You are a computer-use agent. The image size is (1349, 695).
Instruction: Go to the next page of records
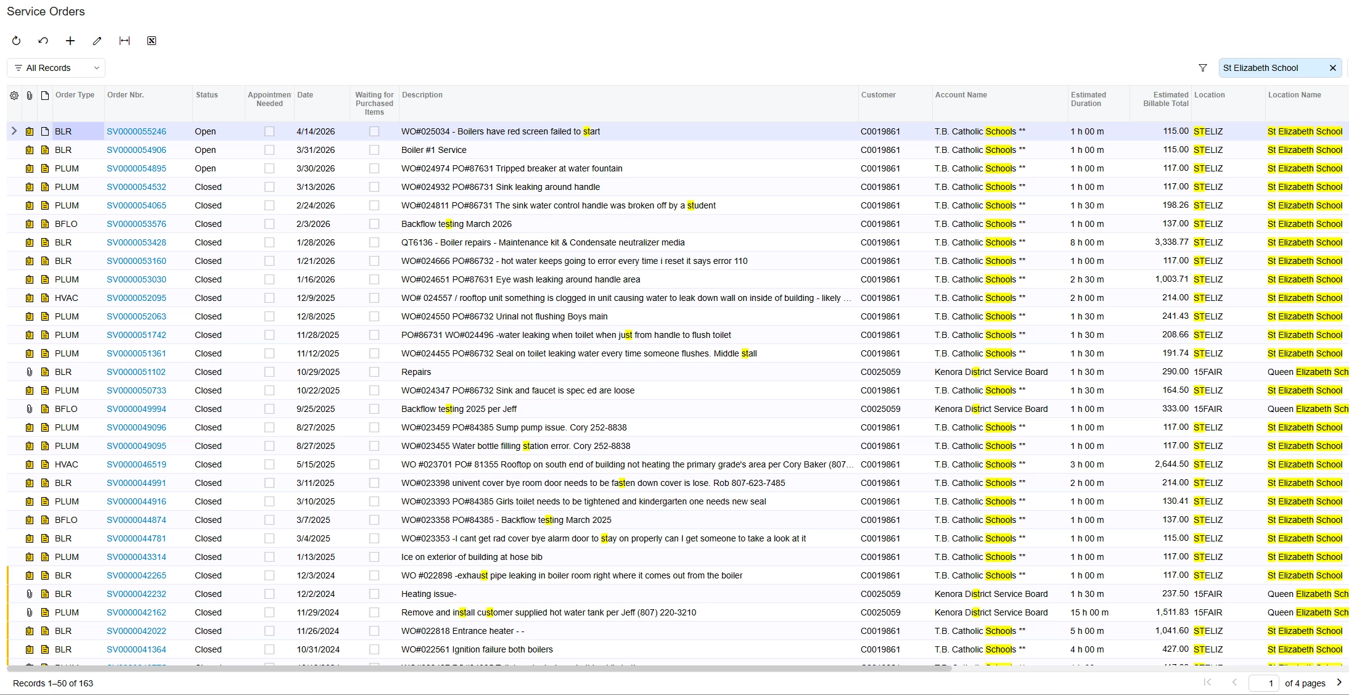coord(1339,682)
